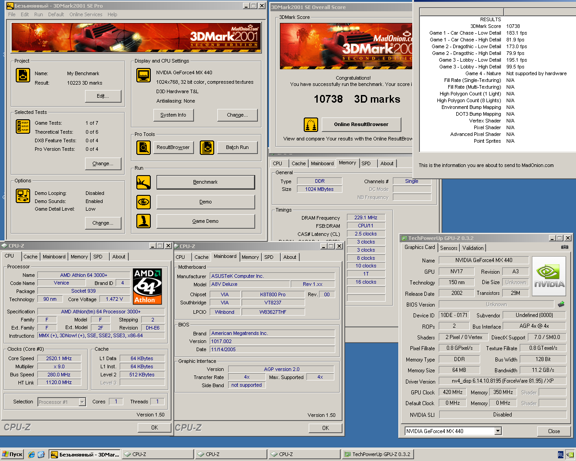
Task: Switch to SPD tab in memory CPU-Z window
Action: point(366,163)
